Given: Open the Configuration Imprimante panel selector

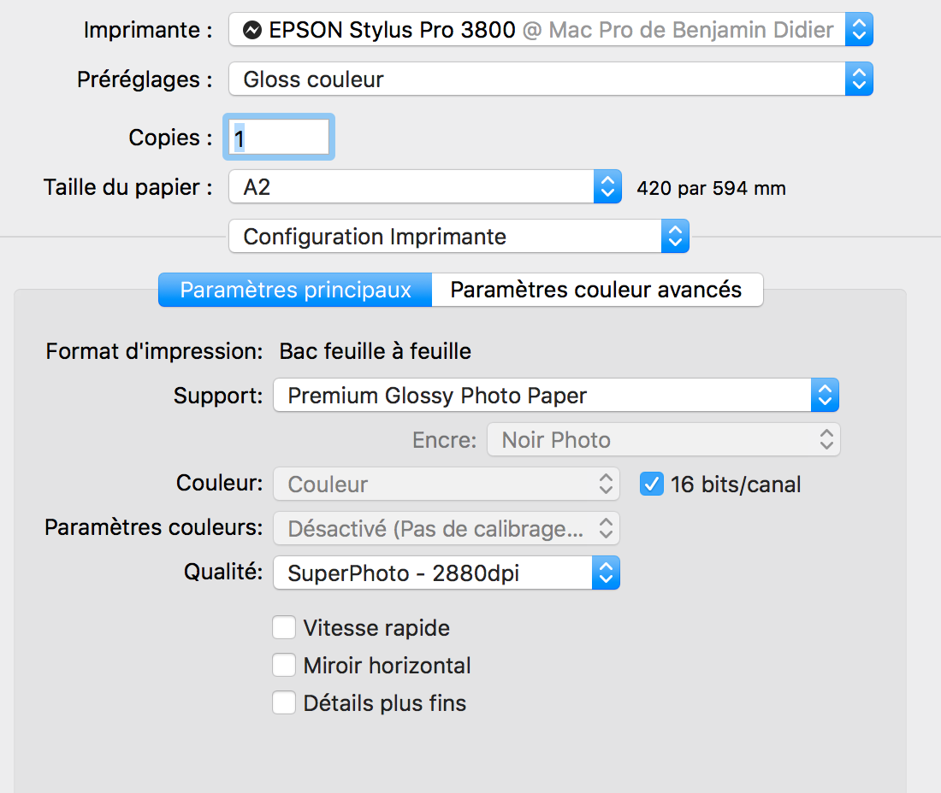Looking at the screenshot, I should (x=459, y=237).
